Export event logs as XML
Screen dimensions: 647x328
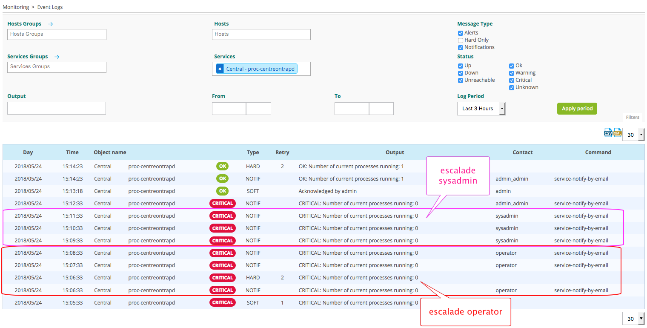tap(617, 133)
